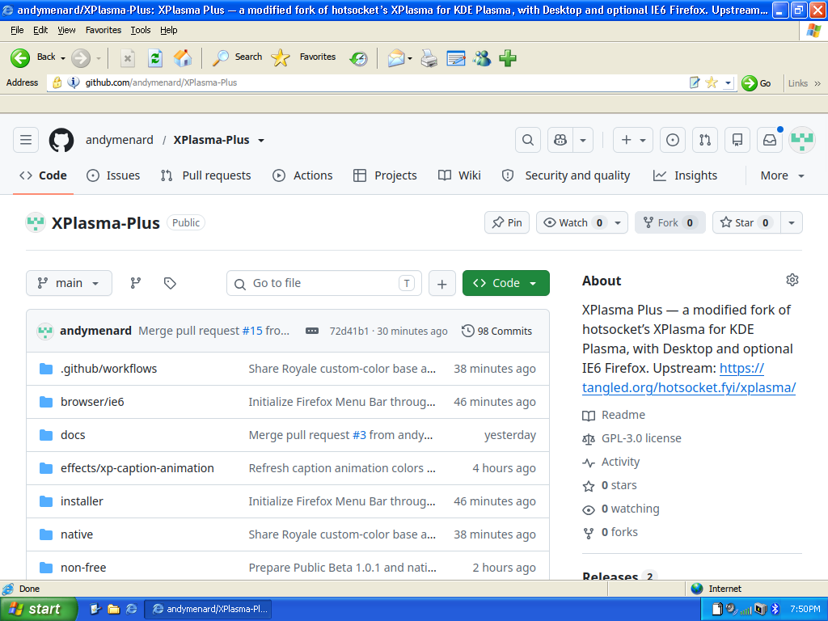Open Favorites with the yellow star
The width and height of the screenshot is (828, 621).
pyautogui.click(x=281, y=57)
